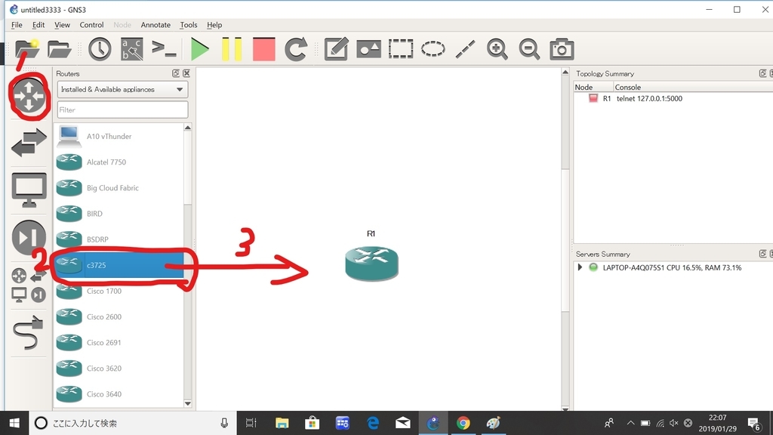Select Cisco 1700 router
Image resolution: width=773 pixels, height=435 pixels.
(x=119, y=291)
